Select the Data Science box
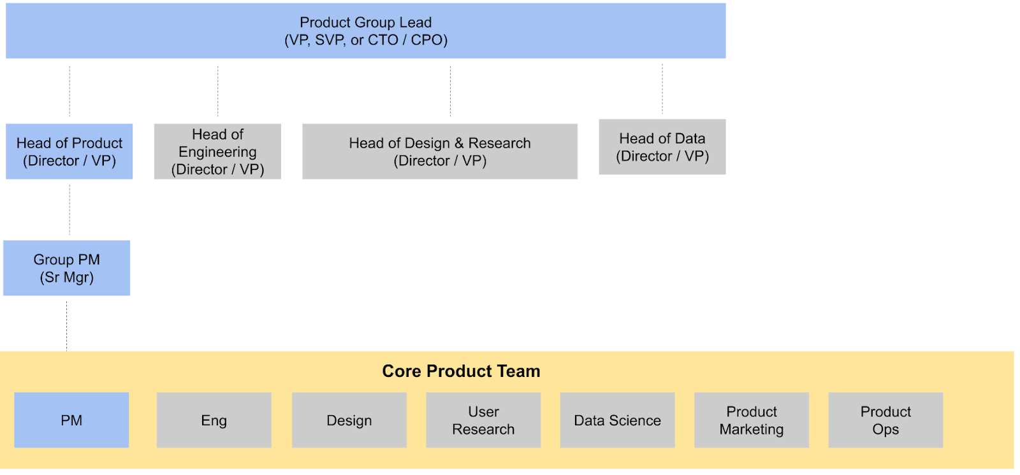 click(618, 420)
